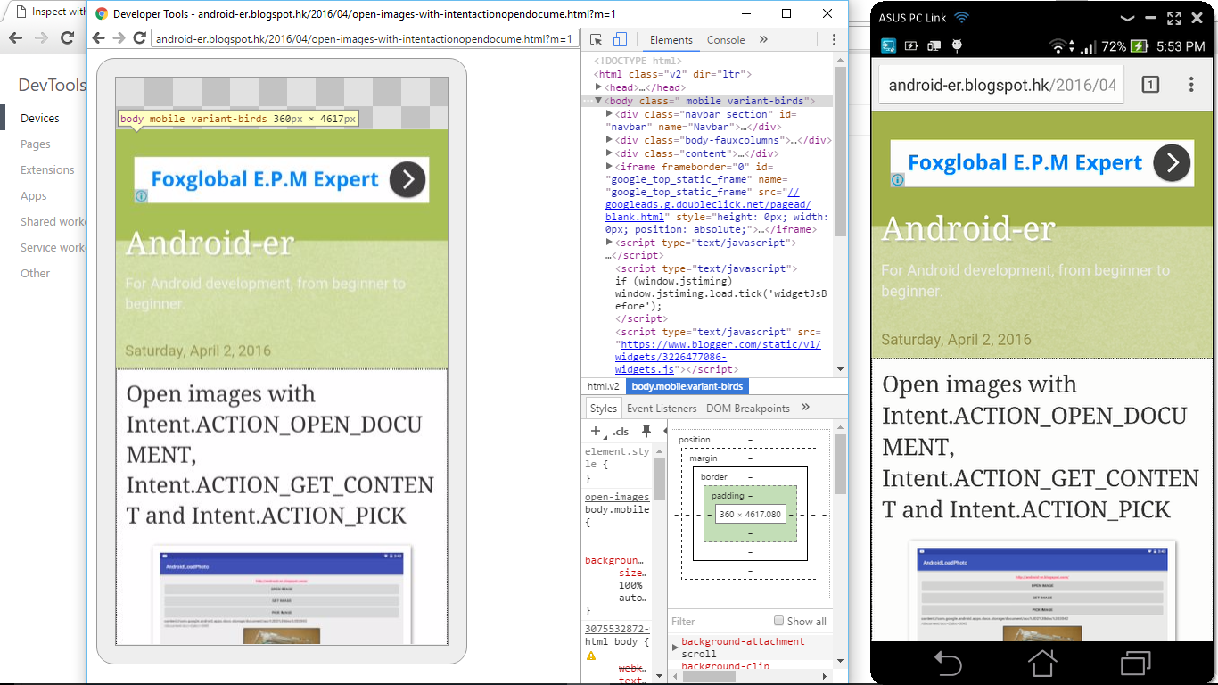The image size is (1218, 685).
Task: Enable the Show all checkbox
Action: coord(779,621)
